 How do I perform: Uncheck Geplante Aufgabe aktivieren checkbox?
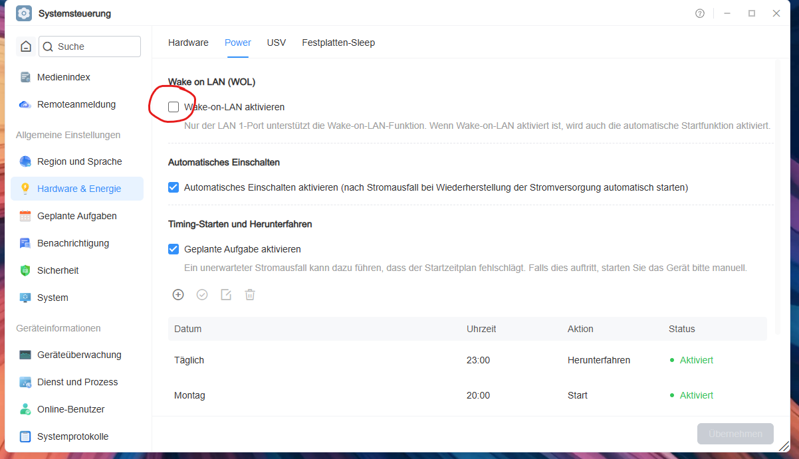(173, 249)
